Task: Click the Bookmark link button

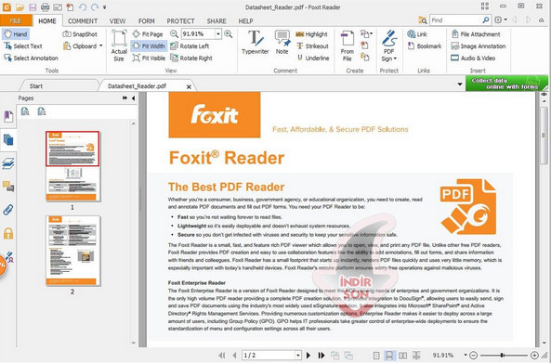Action: (x=425, y=46)
